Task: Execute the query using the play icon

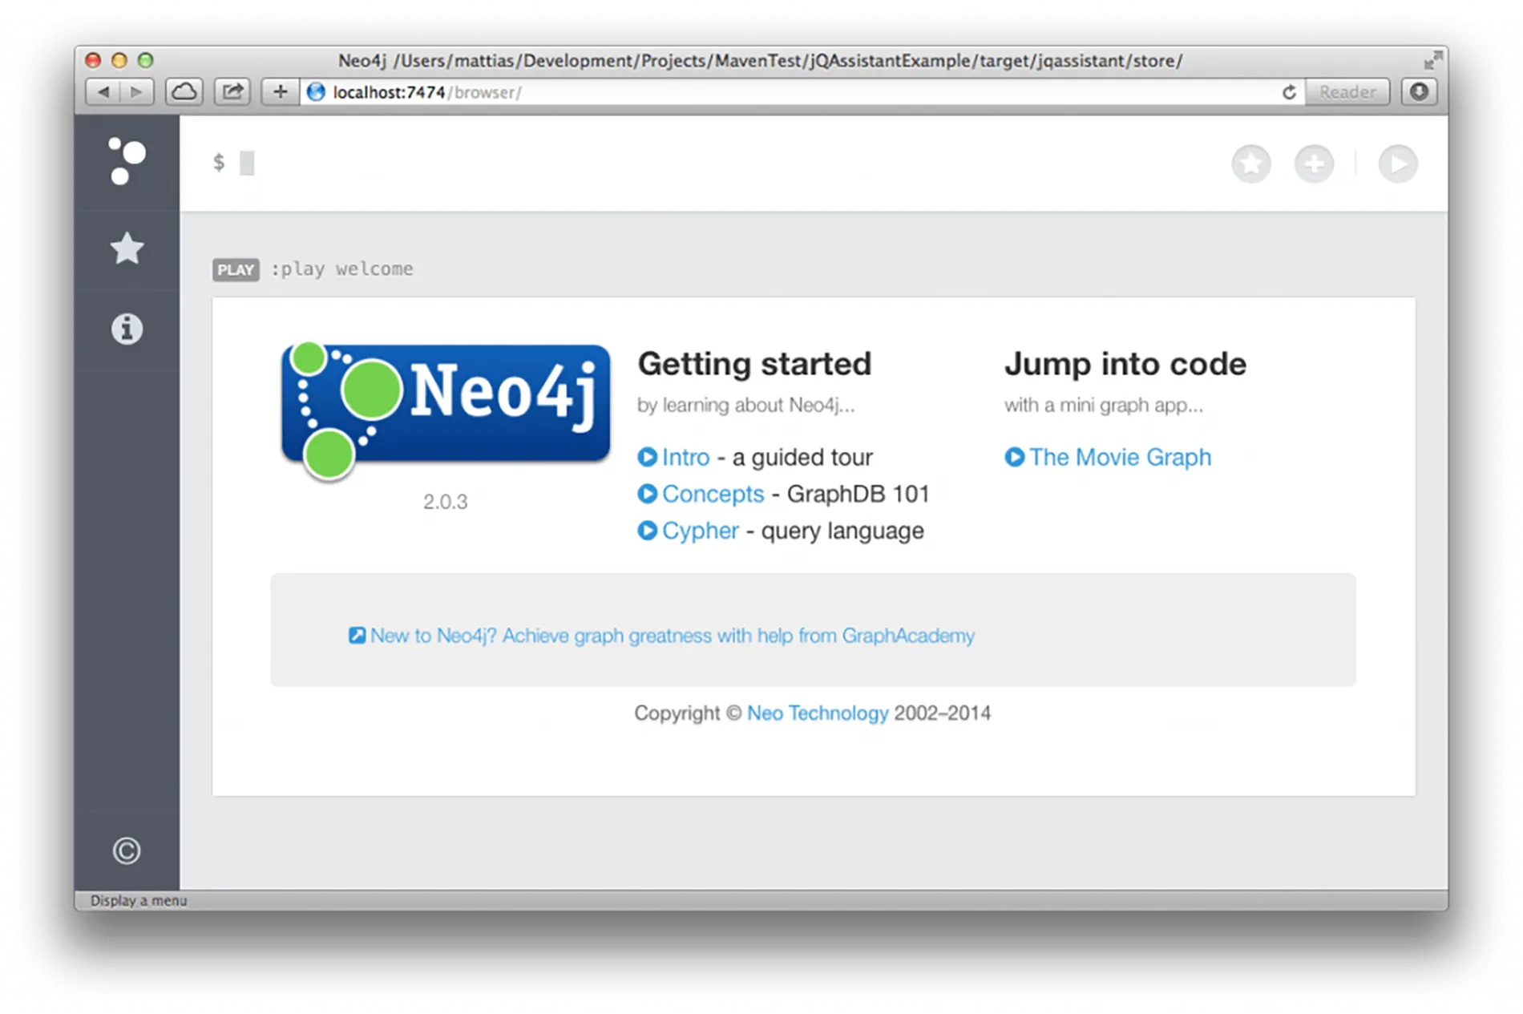Action: pyautogui.click(x=1397, y=164)
